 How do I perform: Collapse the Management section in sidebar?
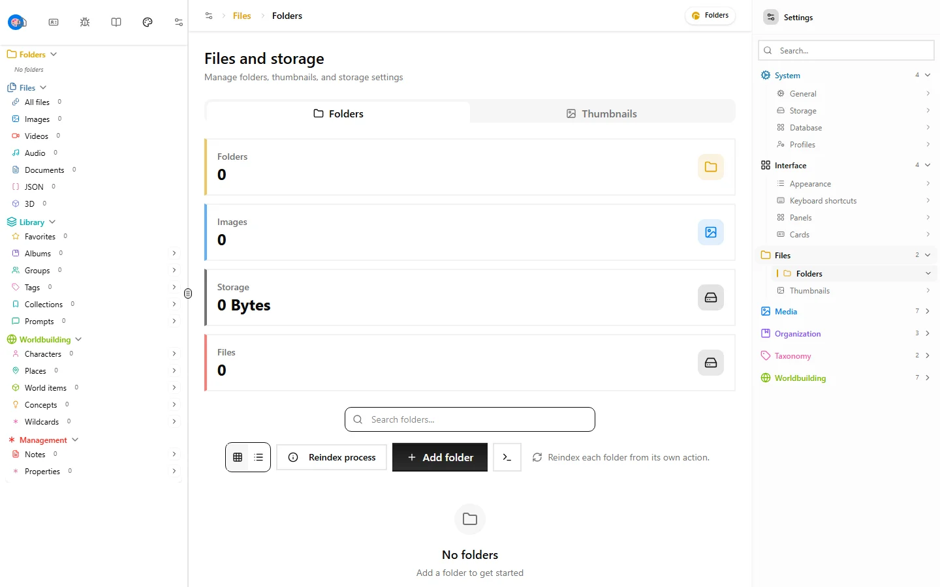coord(75,440)
